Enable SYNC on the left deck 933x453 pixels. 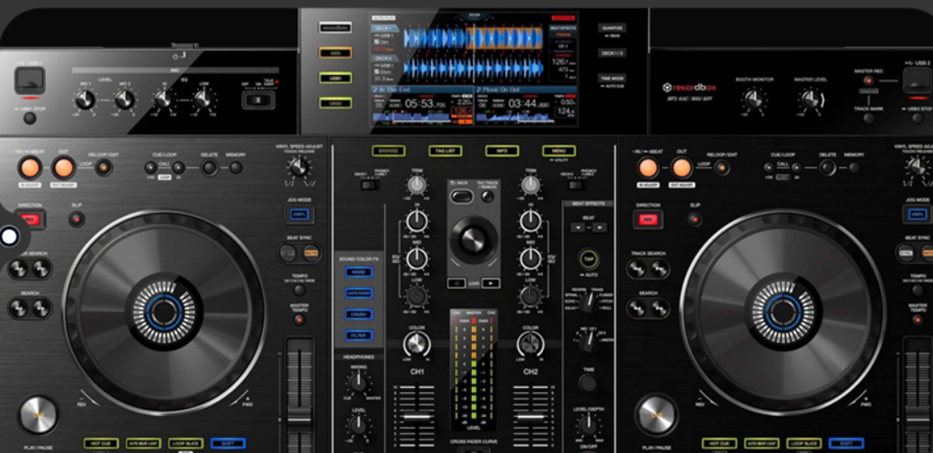(x=288, y=253)
